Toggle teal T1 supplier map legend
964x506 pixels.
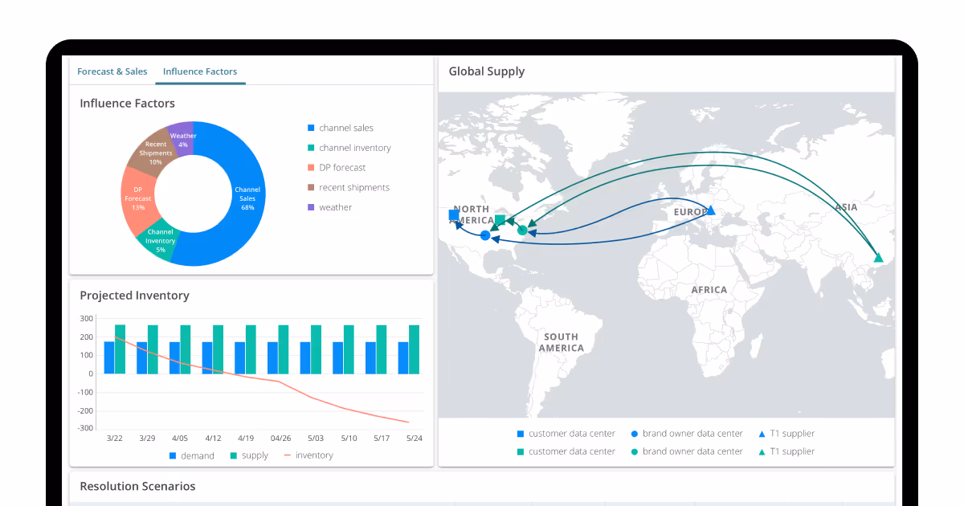tap(786, 451)
